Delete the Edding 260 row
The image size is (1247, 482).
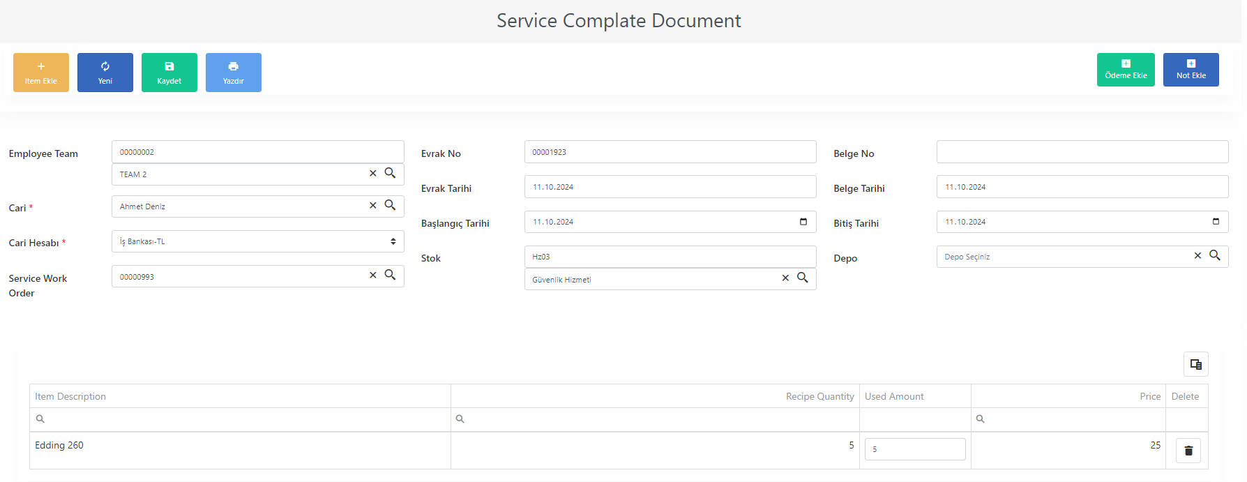(x=1188, y=451)
